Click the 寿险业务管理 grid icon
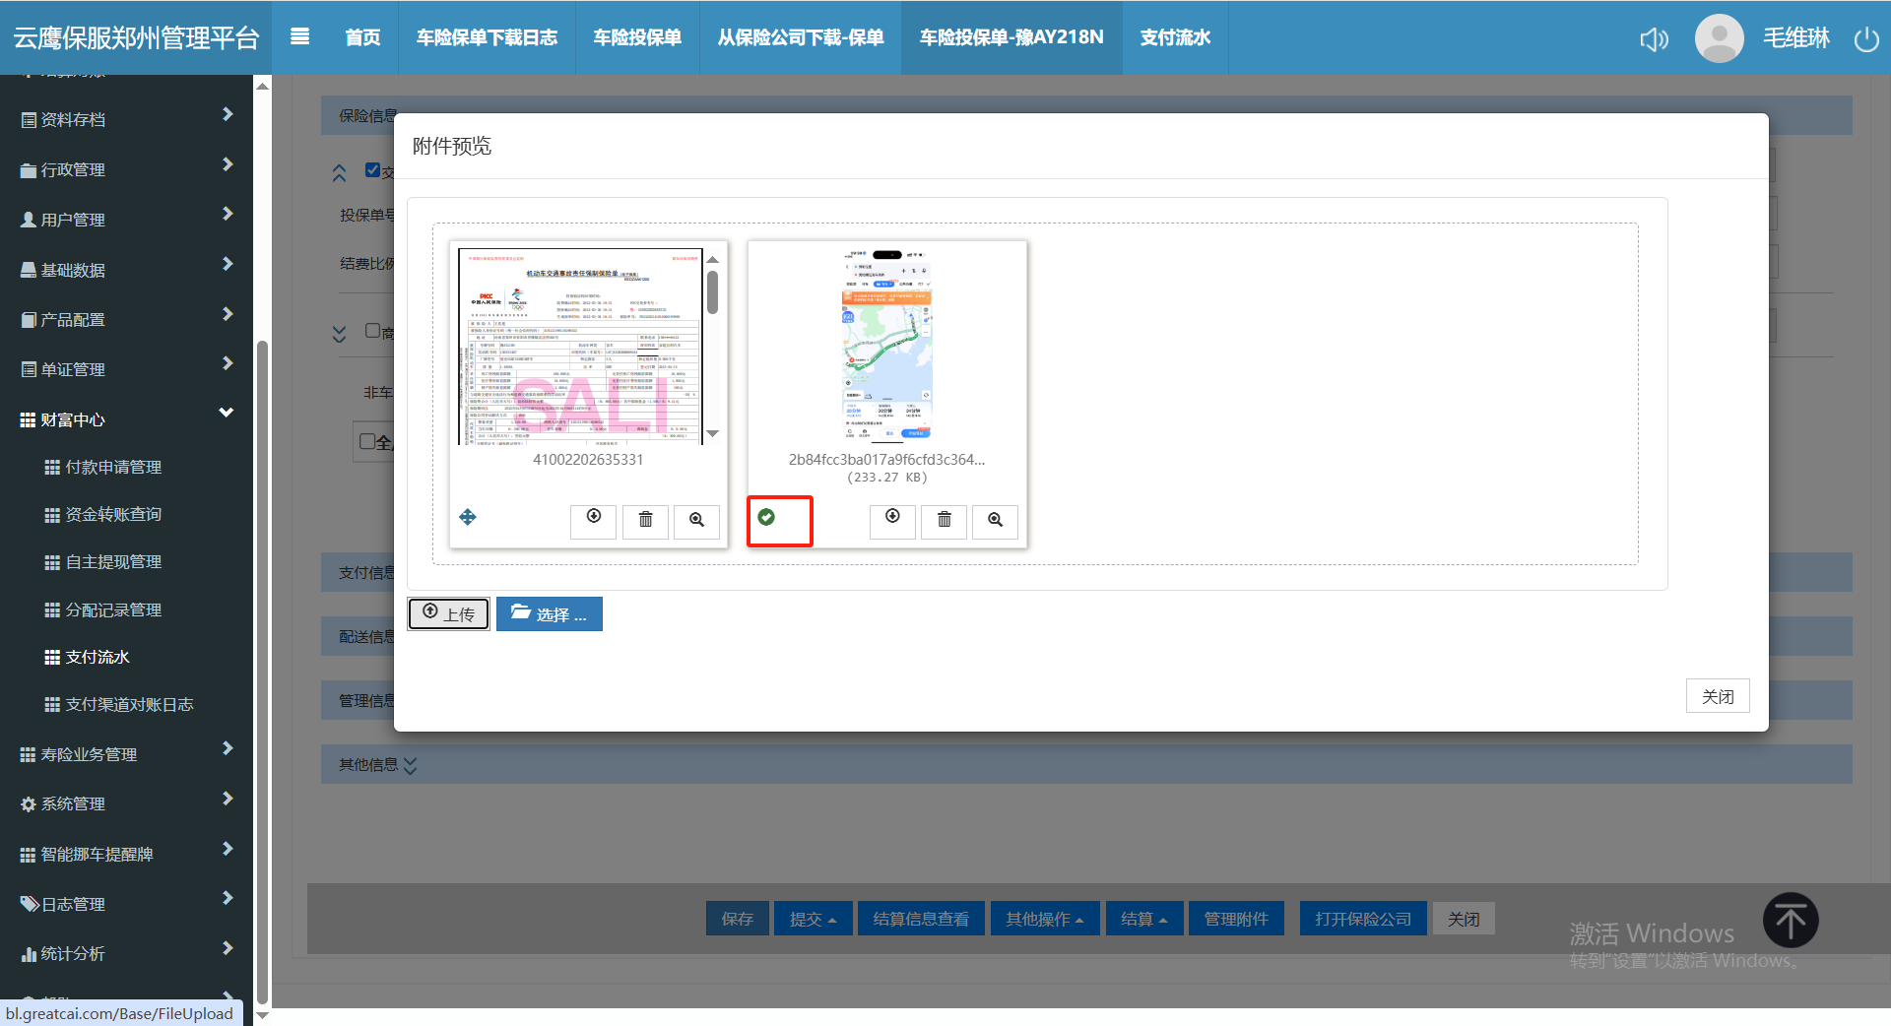Image resolution: width=1891 pixels, height=1026 pixels. click(29, 755)
